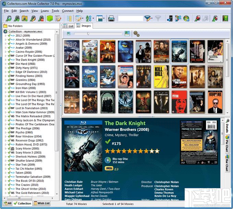Screen dimensions: 233x209
Task: Open the Connect menu
Action: 68,11
